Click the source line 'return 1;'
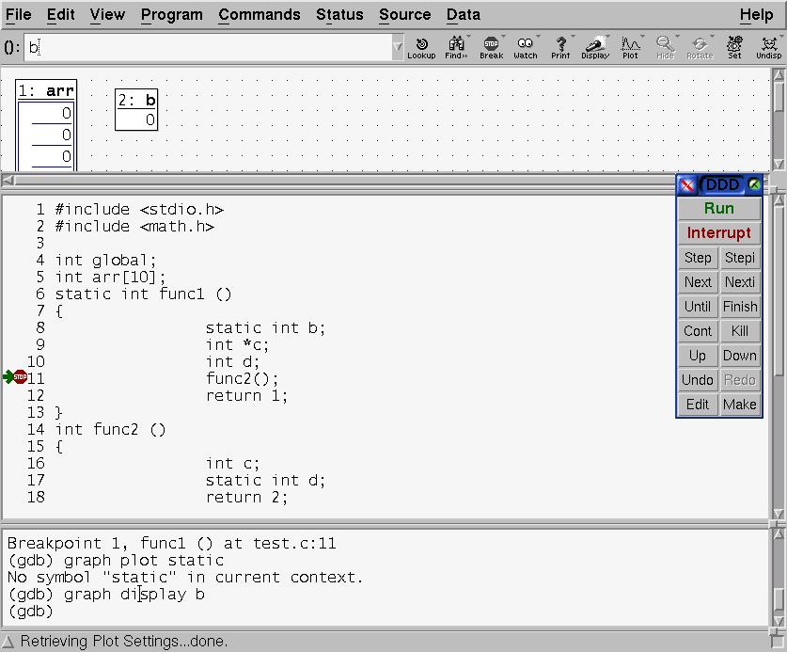The image size is (787, 652). click(x=247, y=396)
